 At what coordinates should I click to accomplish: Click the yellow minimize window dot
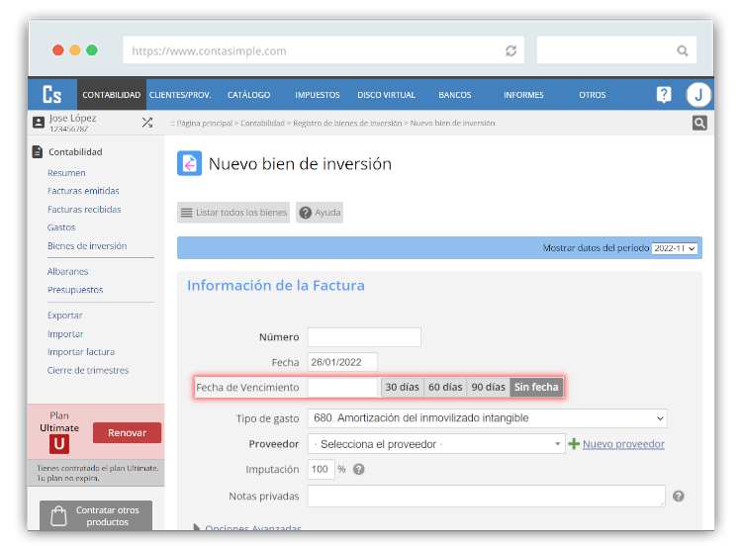click(75, 50)
